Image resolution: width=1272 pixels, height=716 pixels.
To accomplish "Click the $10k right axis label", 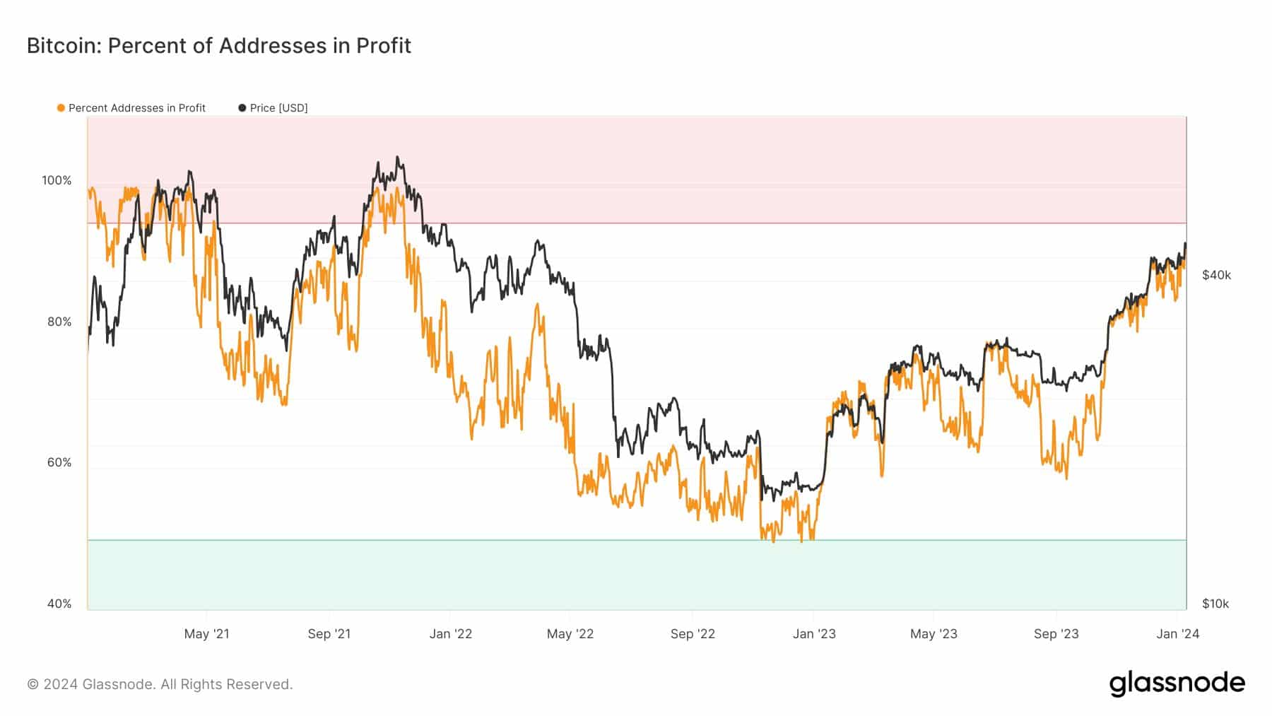I will (x=1215, y=604).
